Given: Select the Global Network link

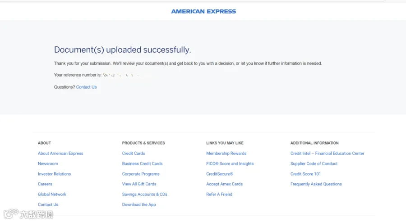Looking at the screenshot, I should click(x=52, y=195).
